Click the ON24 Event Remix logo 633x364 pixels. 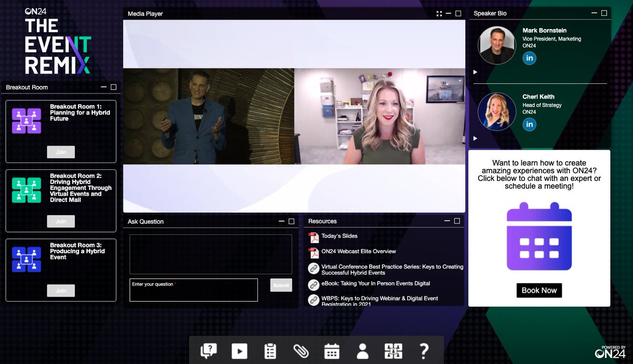tap(58, 41)
